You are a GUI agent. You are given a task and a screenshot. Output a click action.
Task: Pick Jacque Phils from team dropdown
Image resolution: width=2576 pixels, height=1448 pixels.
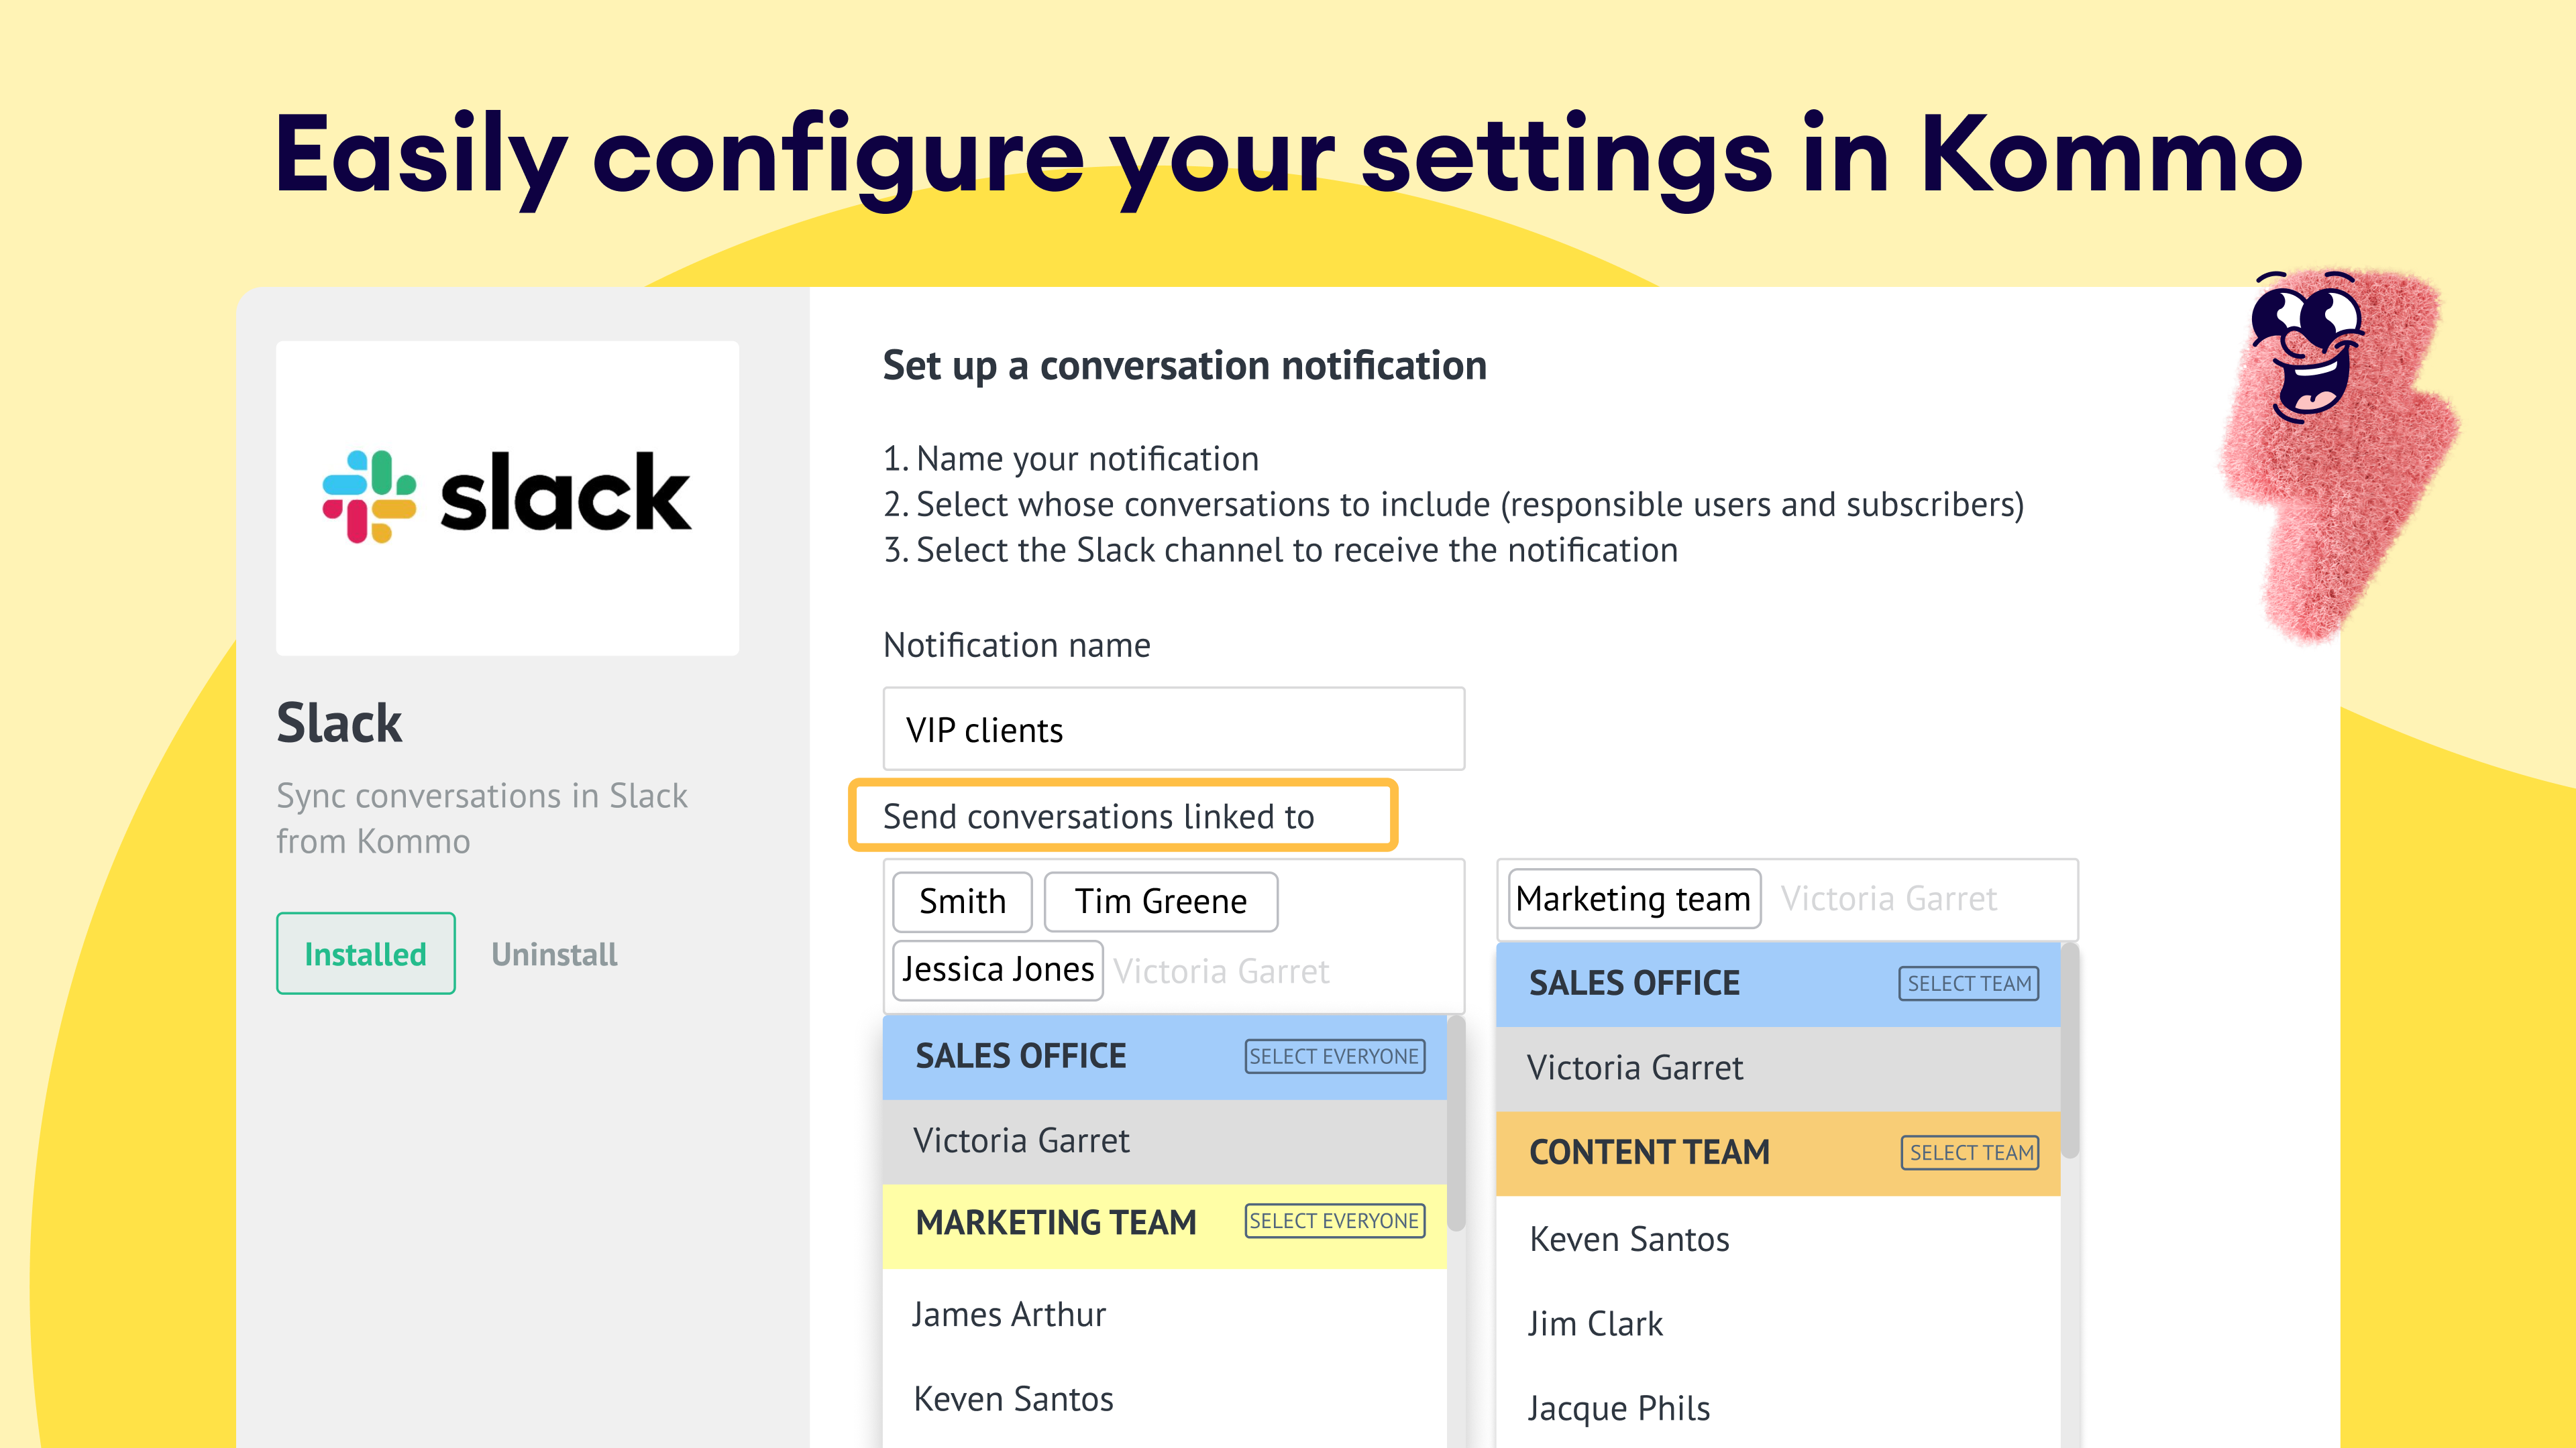(x=1618, y=1408)
